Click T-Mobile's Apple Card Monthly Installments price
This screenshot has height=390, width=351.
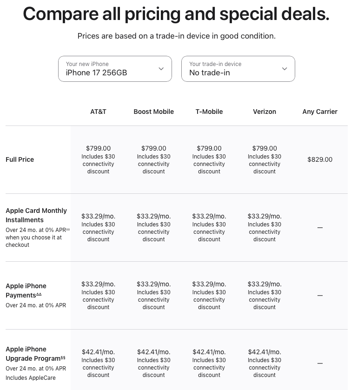(x=209, y=216)
